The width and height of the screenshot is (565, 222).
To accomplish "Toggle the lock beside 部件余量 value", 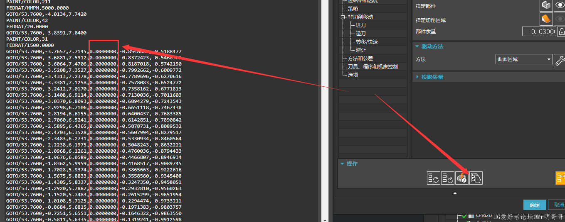I will [561, 32].
